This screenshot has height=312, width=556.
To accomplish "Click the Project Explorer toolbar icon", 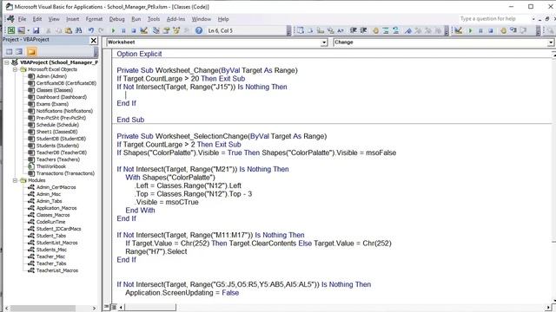I will (x=156, y=31).
